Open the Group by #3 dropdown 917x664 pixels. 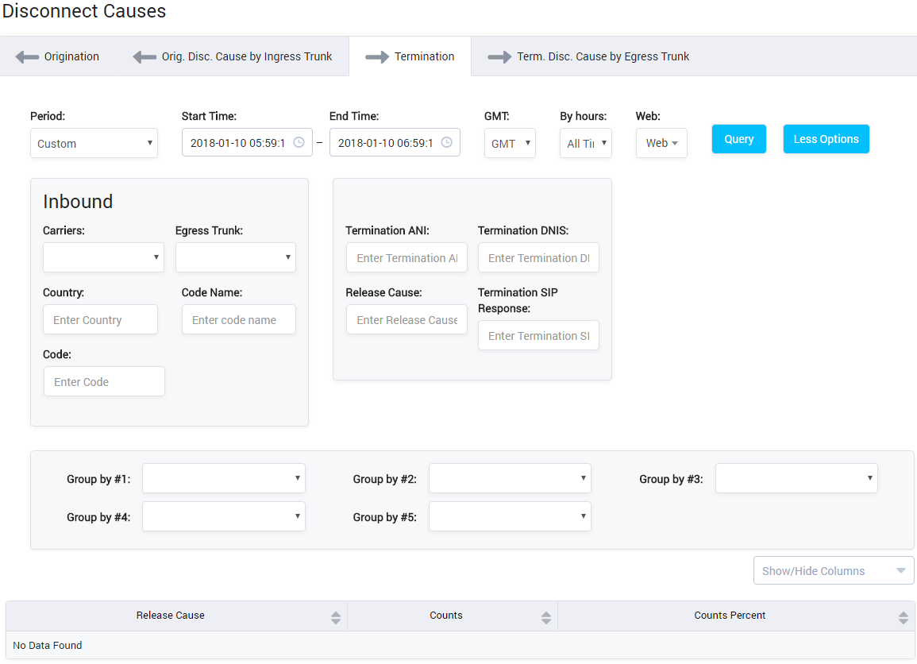coord(796,478)
